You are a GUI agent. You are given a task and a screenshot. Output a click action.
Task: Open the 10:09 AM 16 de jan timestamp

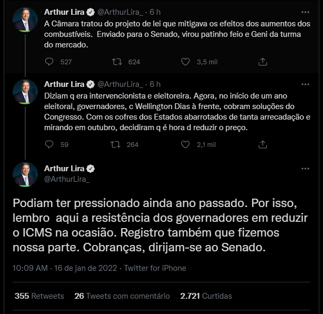[65, 268]
